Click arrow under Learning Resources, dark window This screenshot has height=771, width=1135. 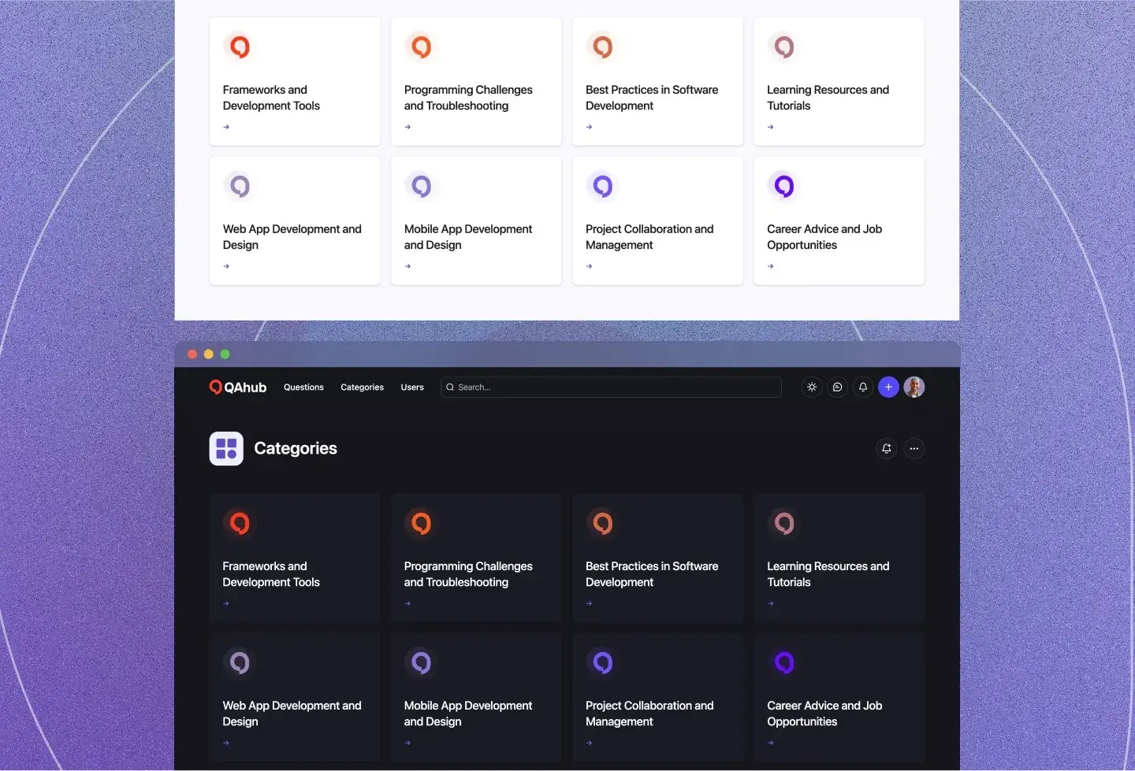click(770, 604)
